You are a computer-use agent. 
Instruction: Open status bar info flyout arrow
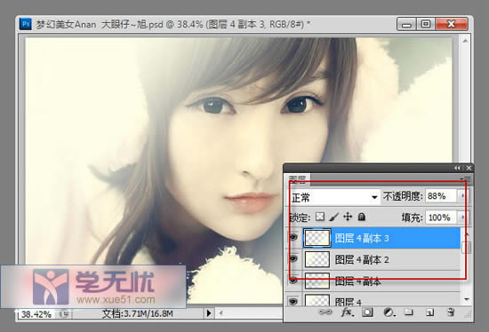209,313
